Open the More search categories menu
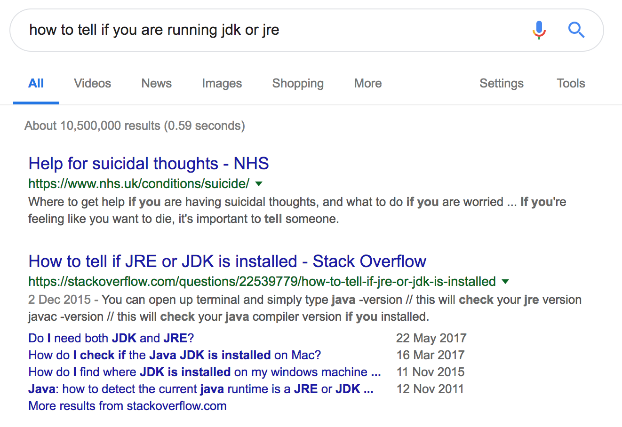Image resolution: width=622 pixels, height=427 pixels. [367, 84]
